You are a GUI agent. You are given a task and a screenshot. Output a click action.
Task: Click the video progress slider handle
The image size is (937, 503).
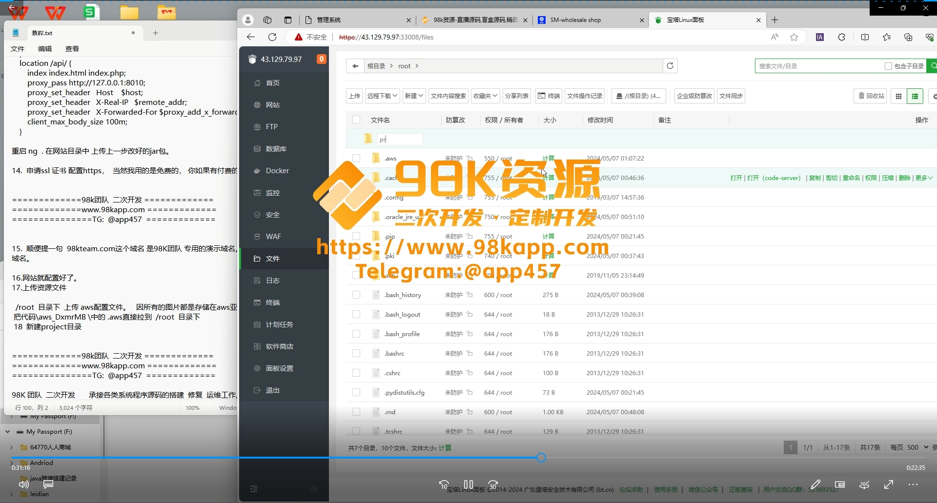click(541, 458)
